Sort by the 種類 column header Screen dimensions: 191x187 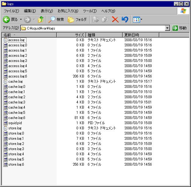tap(104, 35)
